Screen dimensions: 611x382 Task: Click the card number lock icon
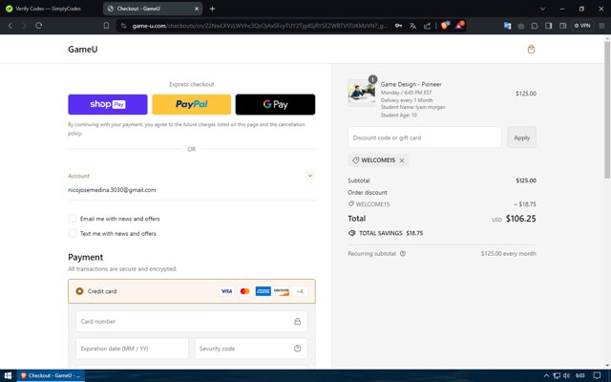[297, 321]
